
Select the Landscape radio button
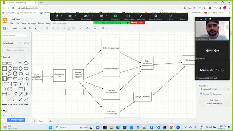[x=211, y=94]
